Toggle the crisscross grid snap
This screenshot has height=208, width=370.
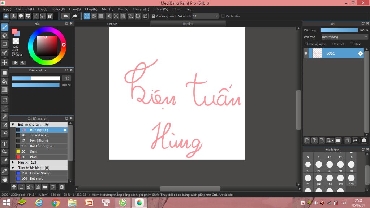[101, 16]
